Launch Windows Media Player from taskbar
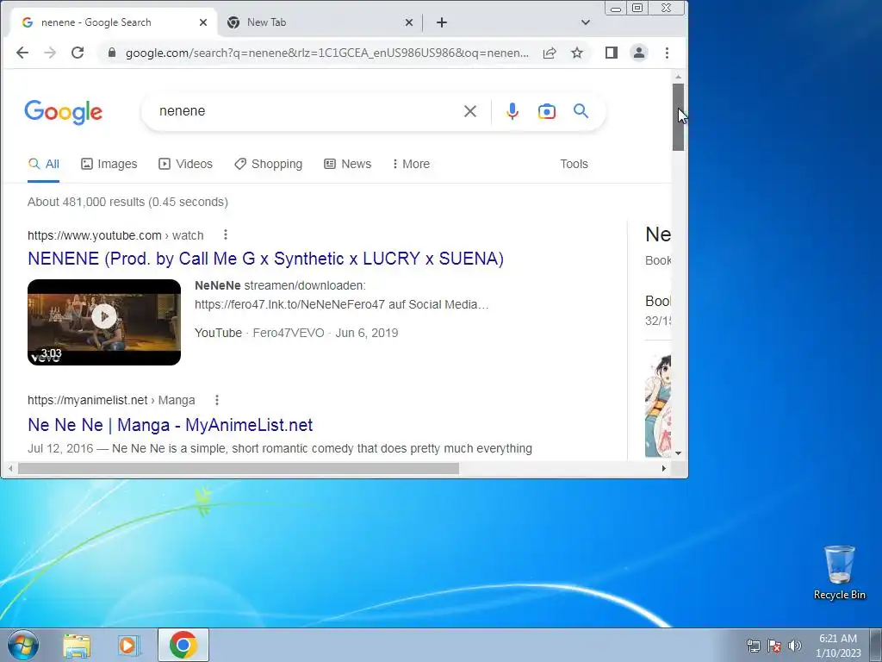The image size is (882, 662). (x=129, y=646)
